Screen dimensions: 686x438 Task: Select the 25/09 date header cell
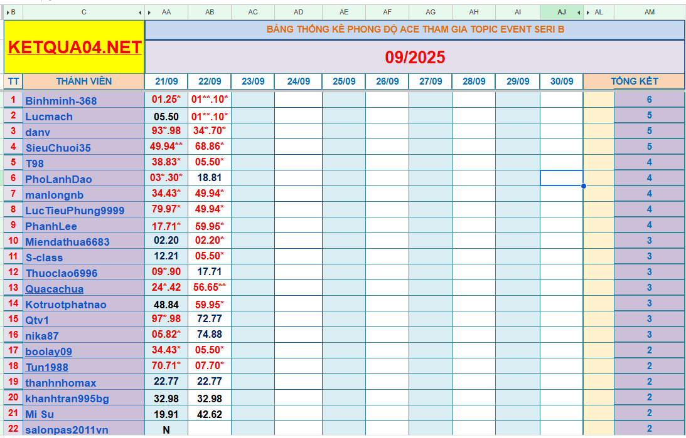click(x=344, y=81)
